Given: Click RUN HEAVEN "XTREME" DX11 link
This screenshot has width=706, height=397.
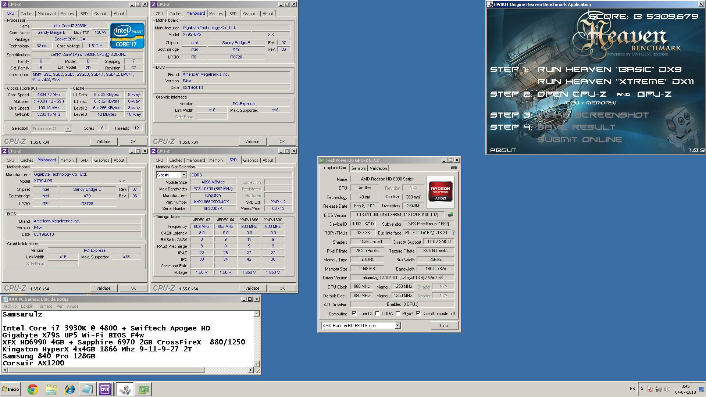Looking at the screenshot, I should click(616, 82).
